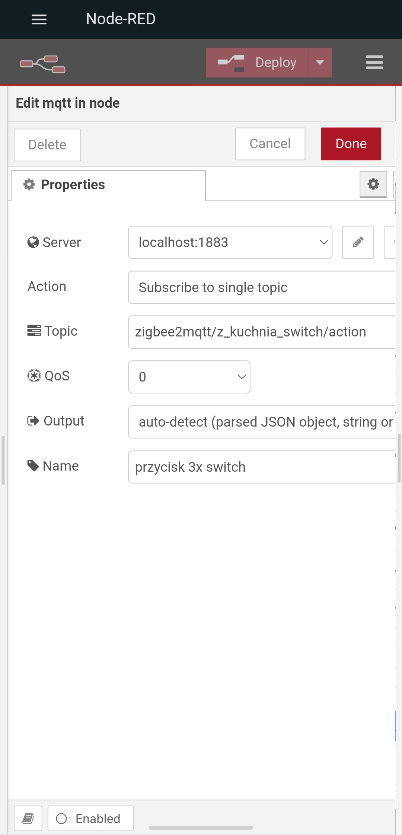The height and width of the screenshot is (835, 402).
Task: Click the Node-RED logo icon
Action: coord(42,64)
